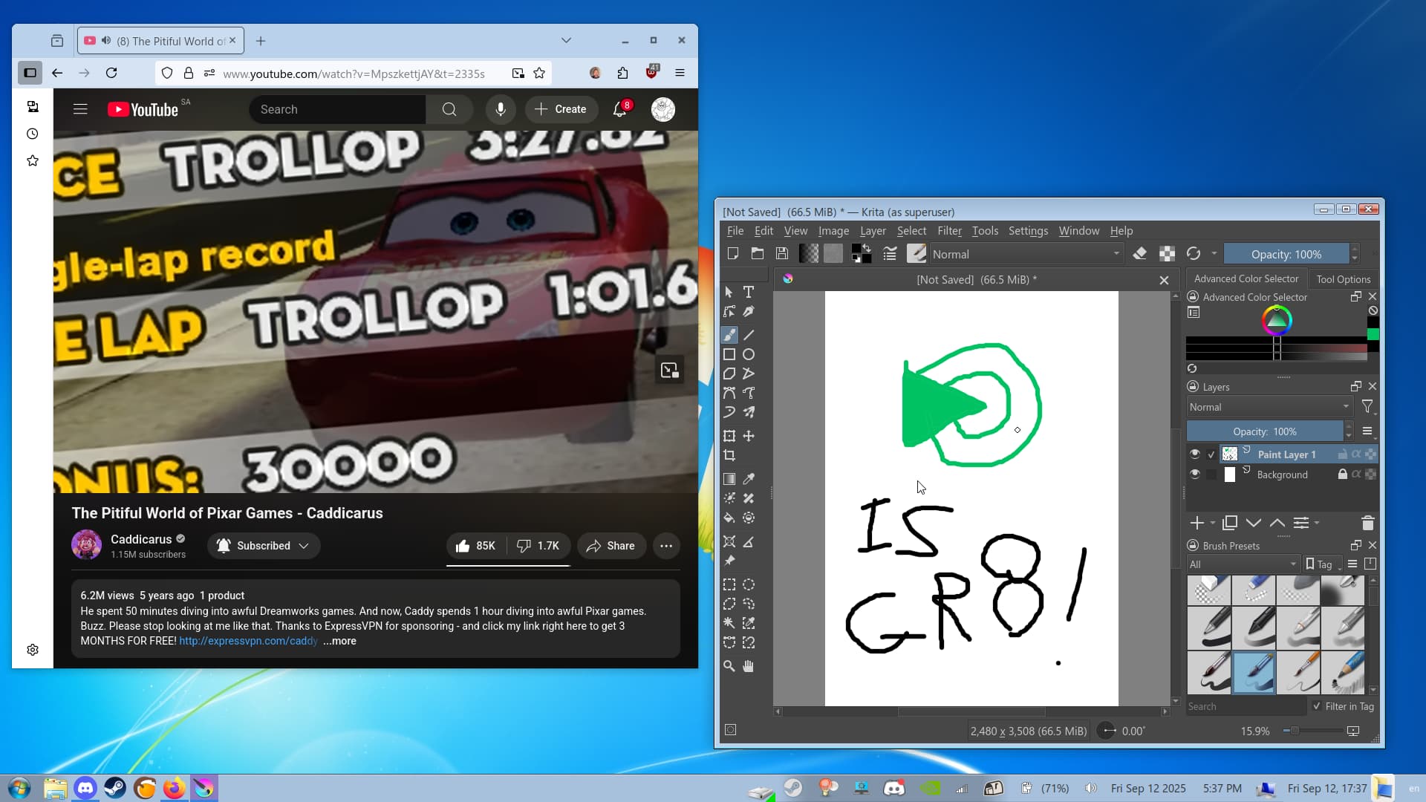
Task: Select the Zoom magnifier tool
Action: point(729,666)
